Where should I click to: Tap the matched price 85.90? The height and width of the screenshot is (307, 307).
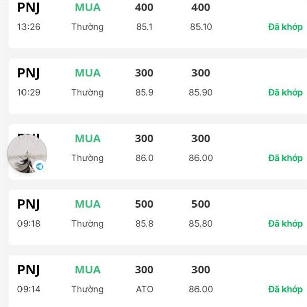pos(201,92)
